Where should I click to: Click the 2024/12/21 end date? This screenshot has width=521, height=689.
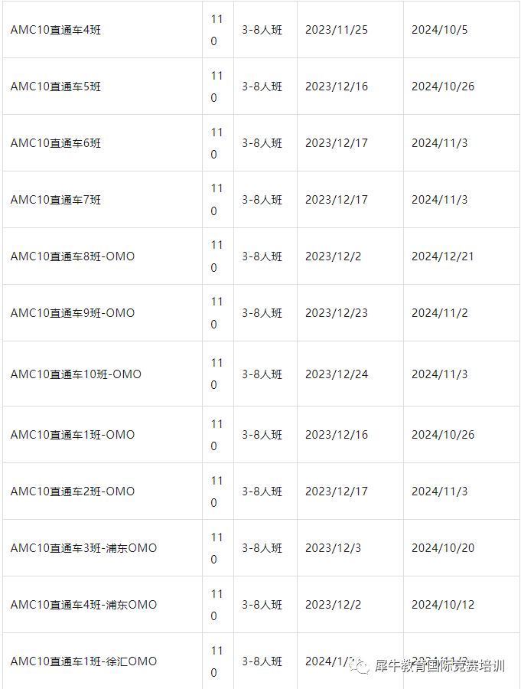443,256
